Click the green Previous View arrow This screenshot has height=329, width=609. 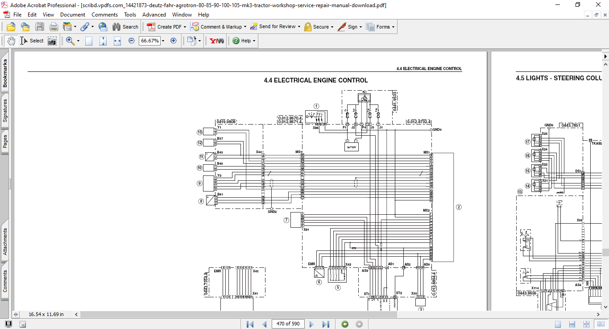344,324
